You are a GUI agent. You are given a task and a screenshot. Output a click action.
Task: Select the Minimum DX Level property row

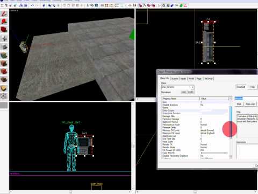click(195, 130)
